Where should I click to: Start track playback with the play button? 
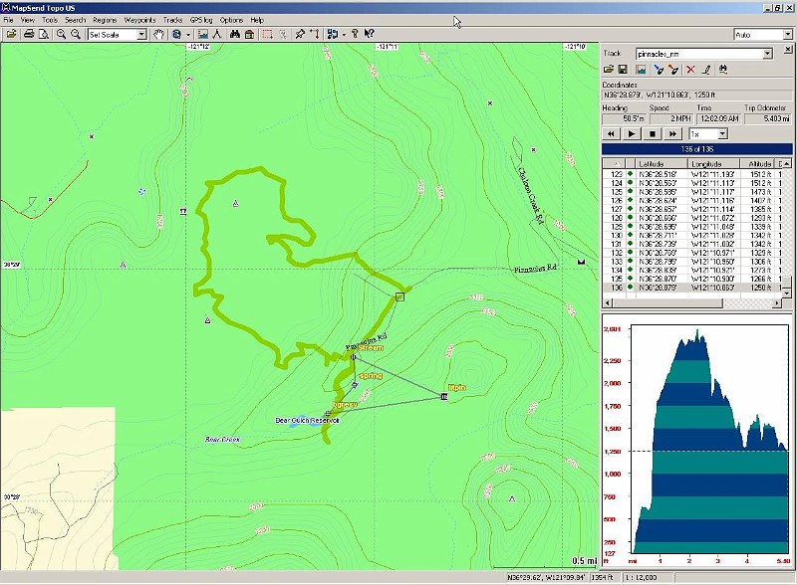[x=632, y=133]
